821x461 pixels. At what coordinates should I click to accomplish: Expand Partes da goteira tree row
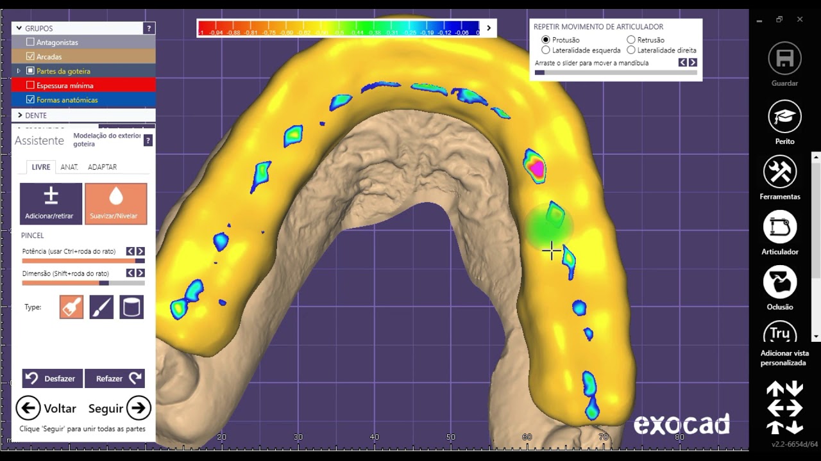pos(19,71)
